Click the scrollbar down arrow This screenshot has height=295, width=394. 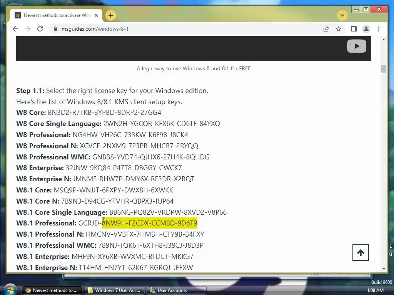click(384, 268)
